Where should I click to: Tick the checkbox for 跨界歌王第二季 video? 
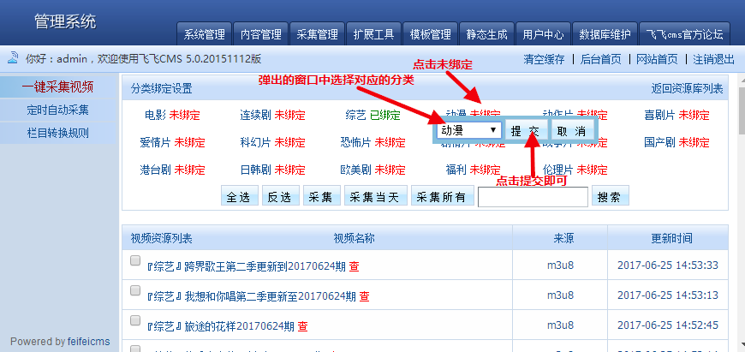[135, 261]
